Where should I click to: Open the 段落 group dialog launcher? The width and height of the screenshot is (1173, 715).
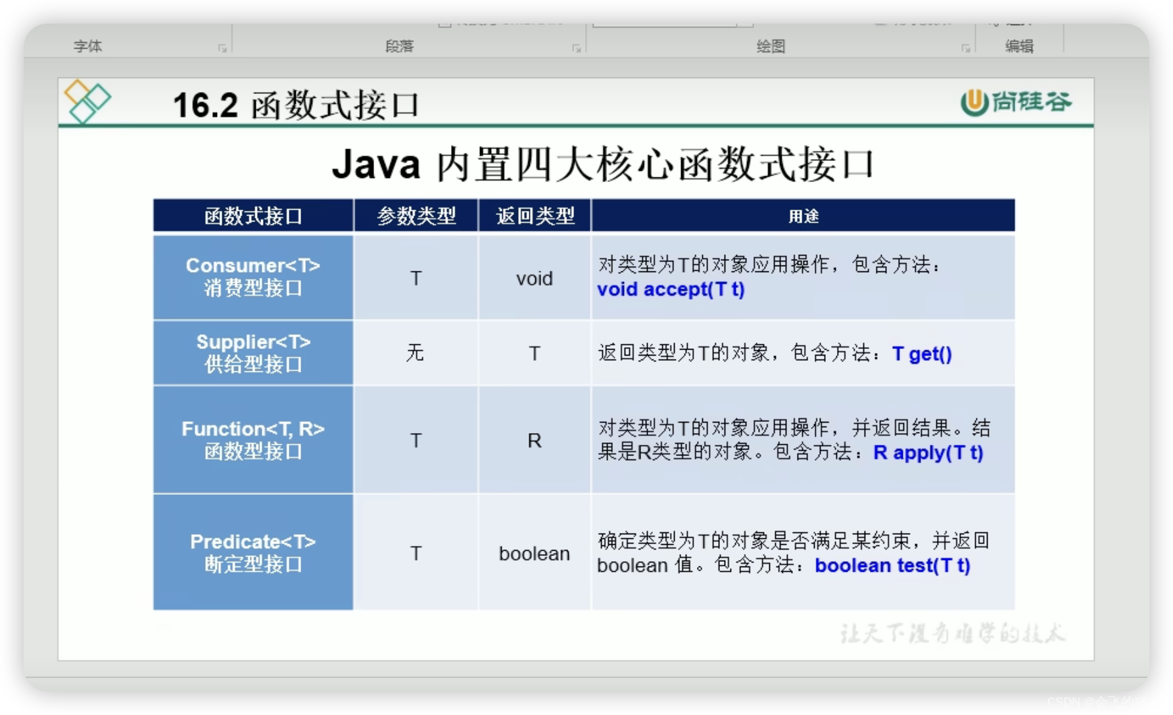click(x=576, y=48)
